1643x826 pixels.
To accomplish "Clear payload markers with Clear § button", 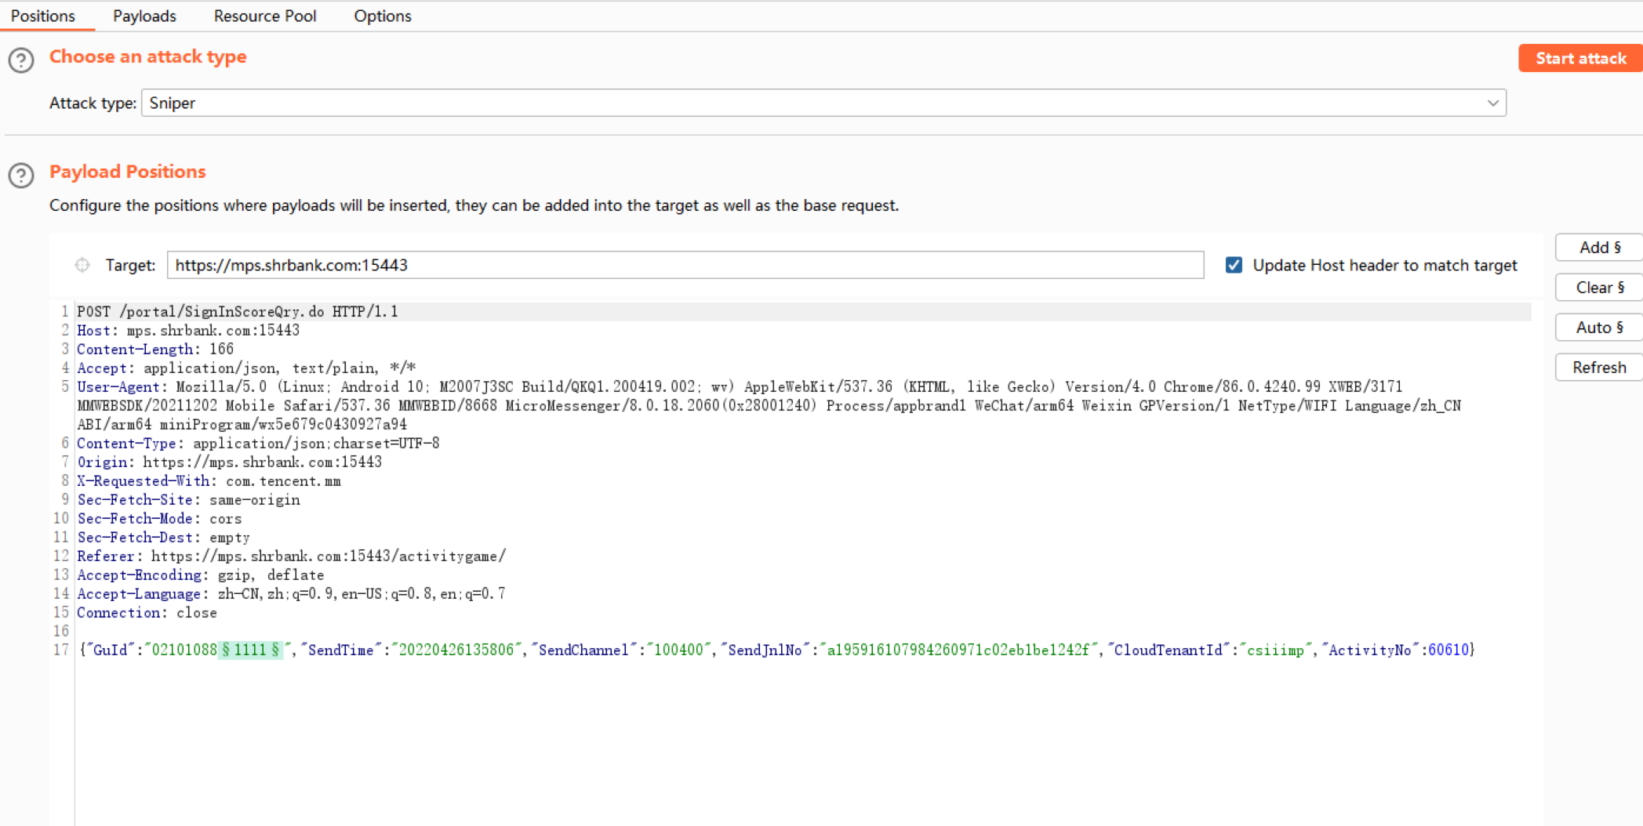I will [1598, 288].
